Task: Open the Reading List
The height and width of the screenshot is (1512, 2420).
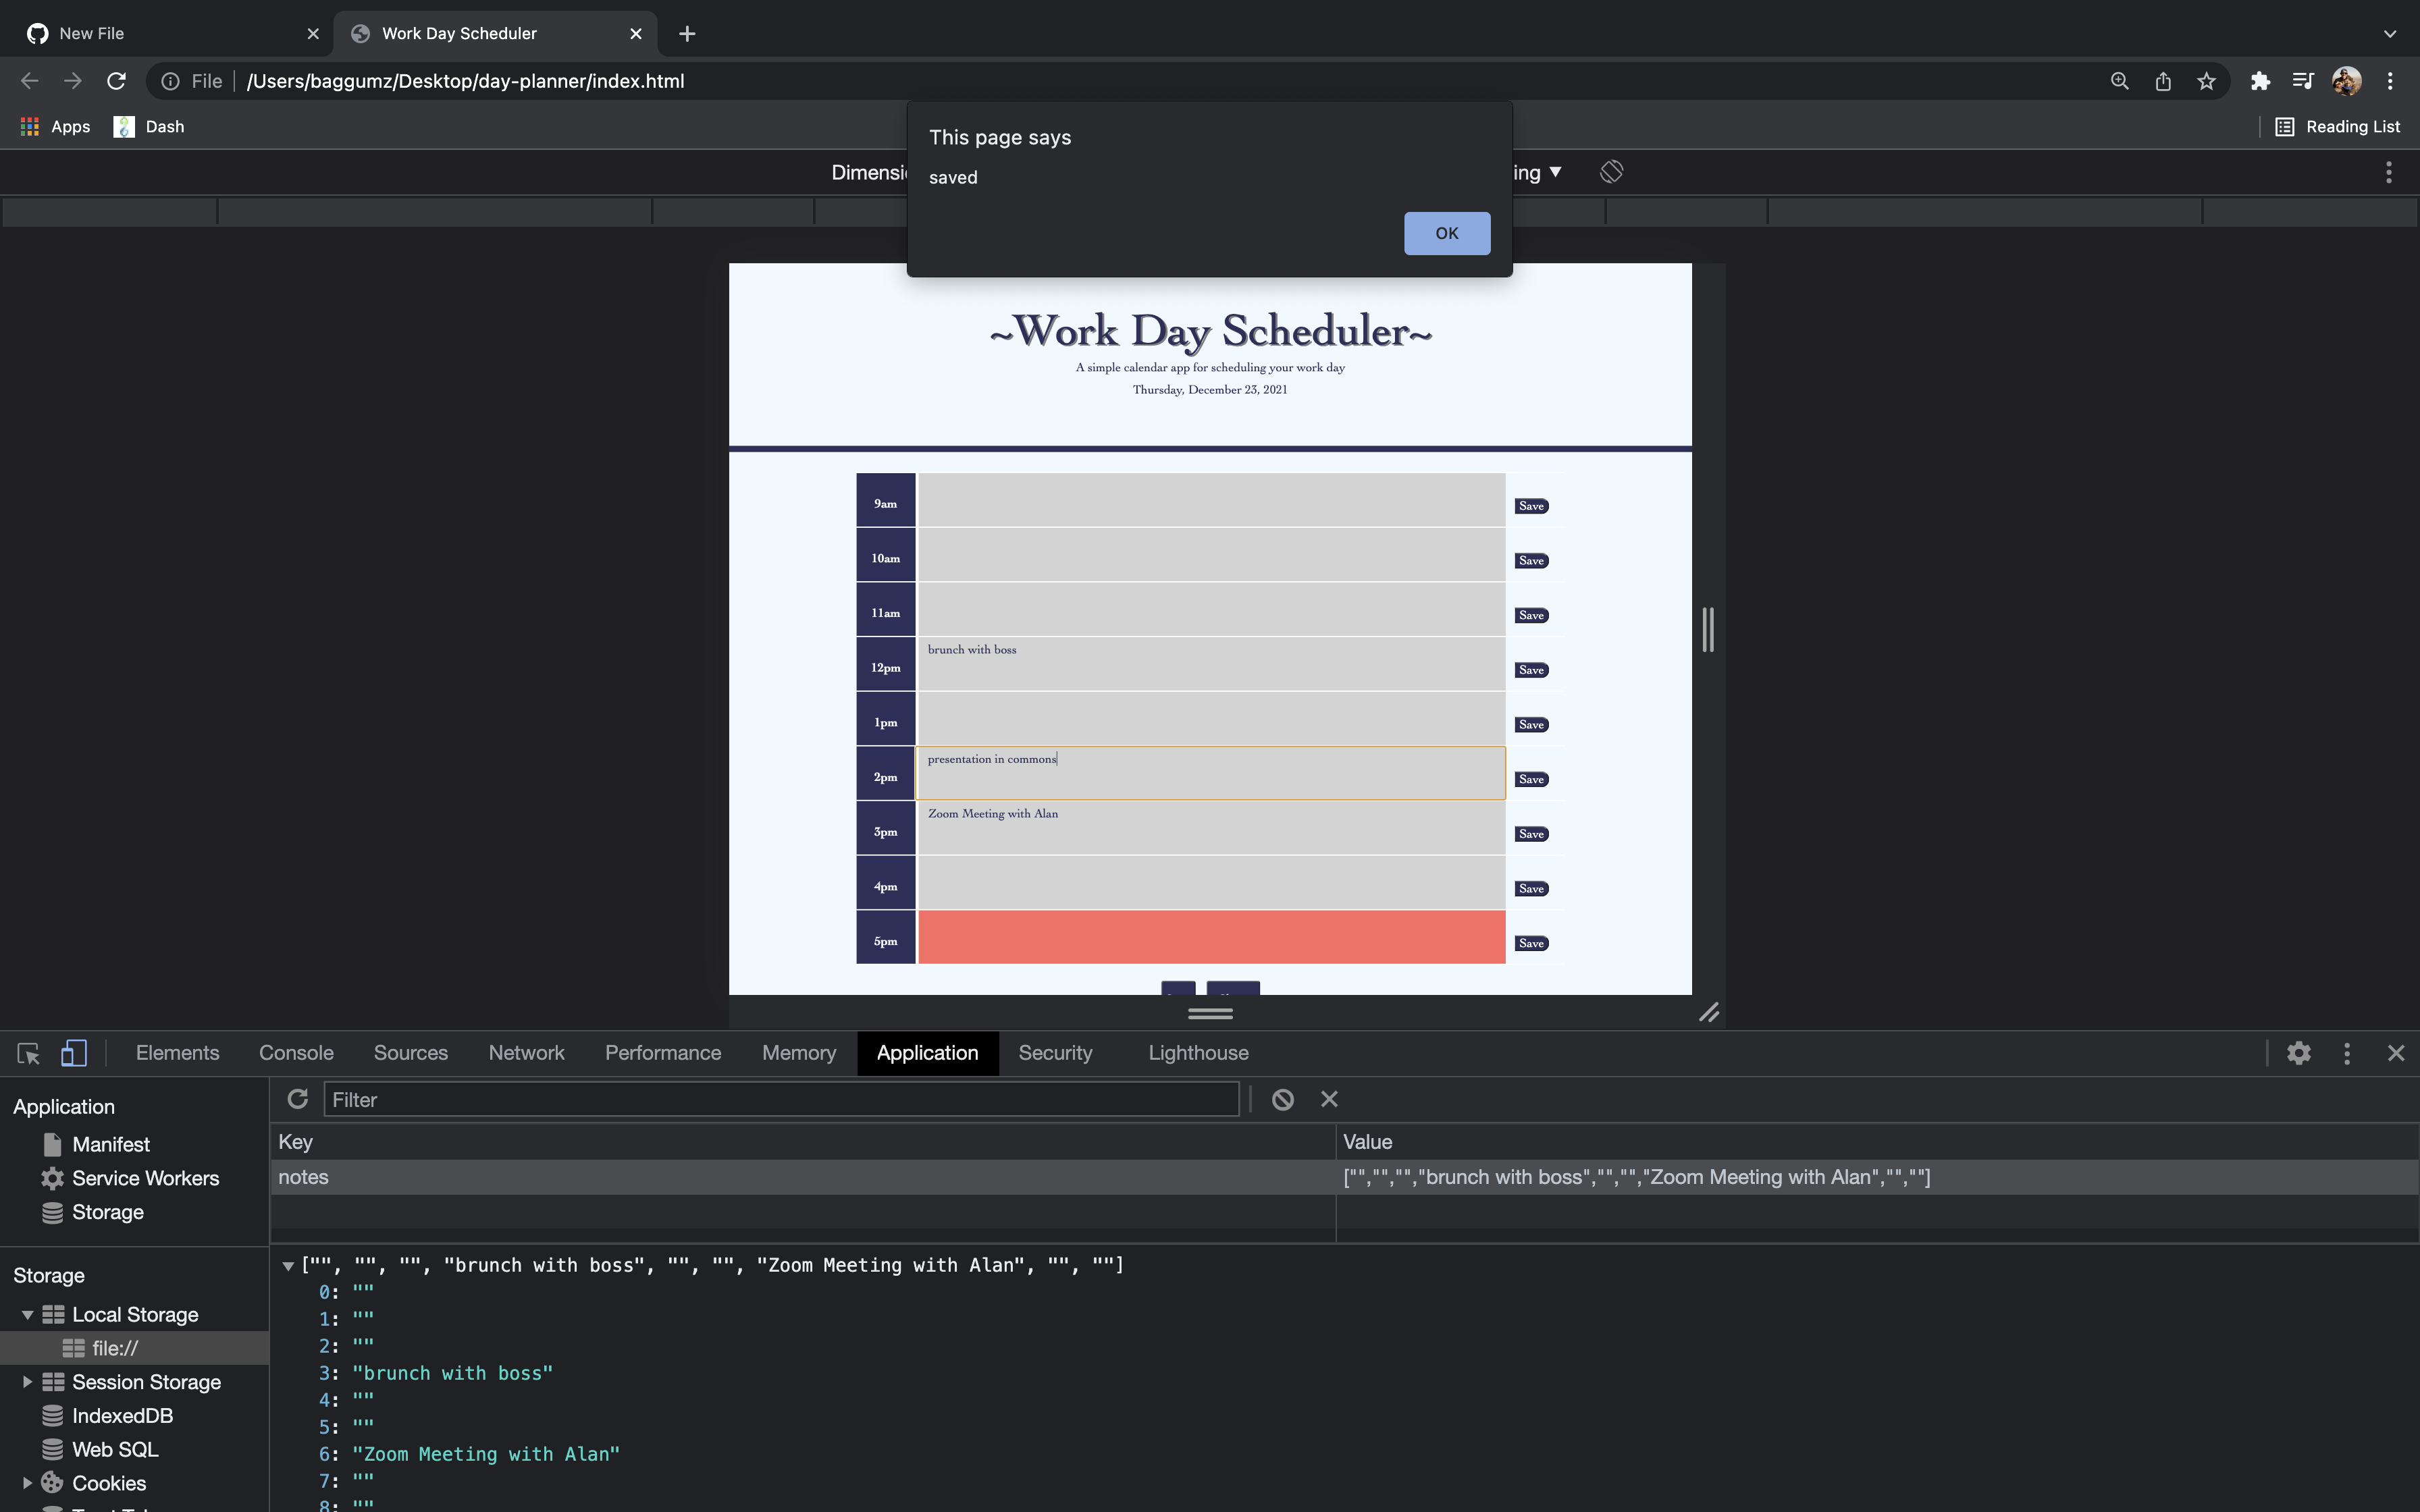Action: tap(2337, 126)
